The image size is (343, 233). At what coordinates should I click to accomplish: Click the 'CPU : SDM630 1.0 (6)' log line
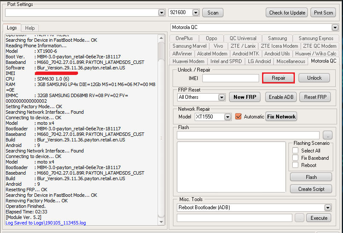(37, 79)
